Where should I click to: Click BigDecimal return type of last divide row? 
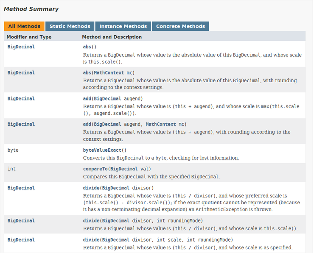click(21, 240)
